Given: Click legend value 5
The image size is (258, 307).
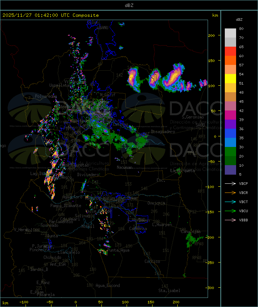Looking at the screenshot, I should tap(240, 174).
